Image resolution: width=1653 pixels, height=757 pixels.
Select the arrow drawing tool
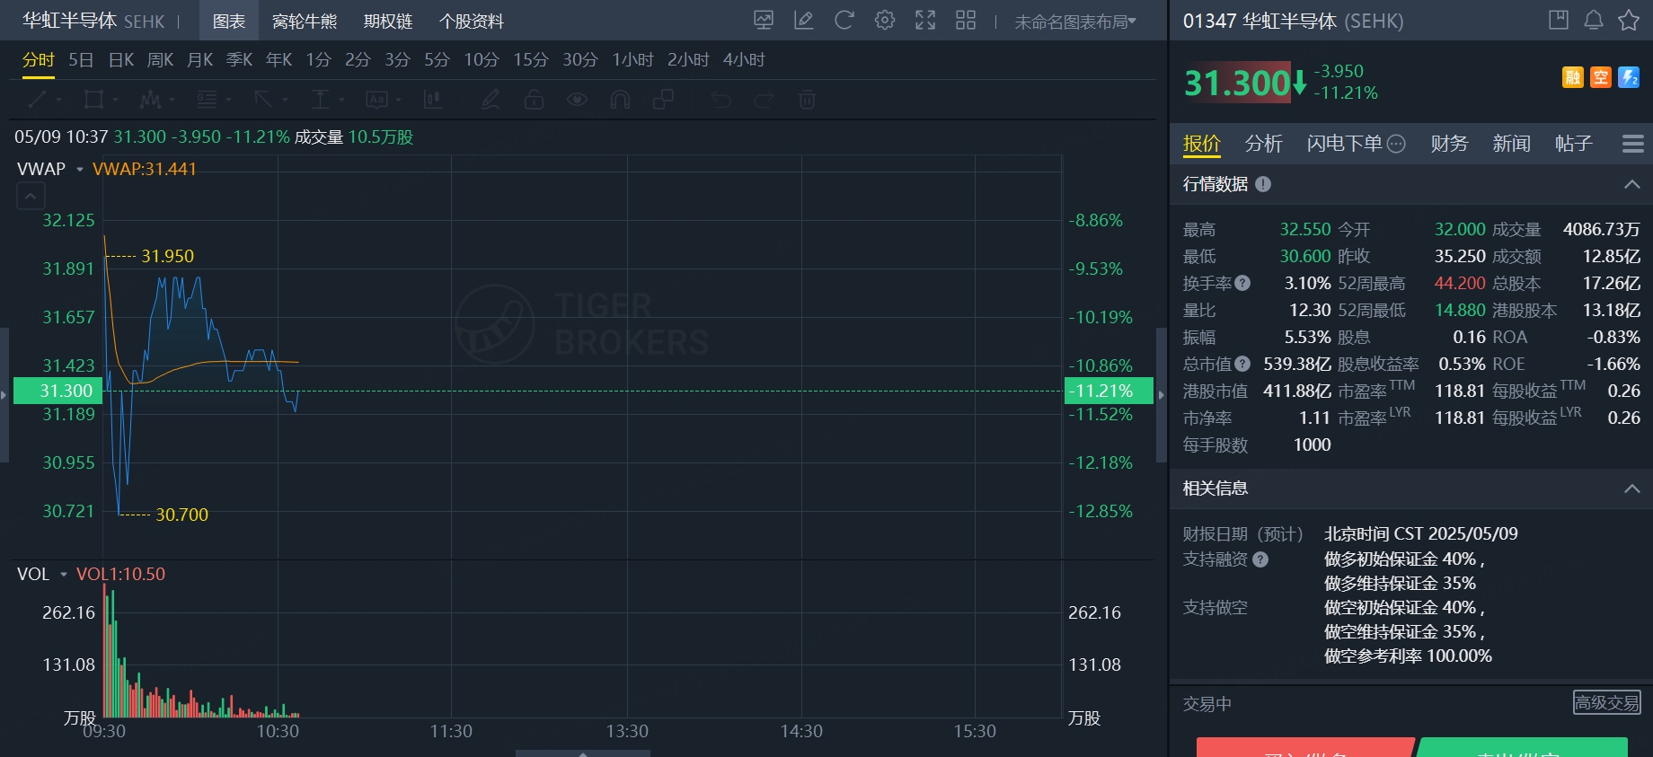click(x=263, y=100)
